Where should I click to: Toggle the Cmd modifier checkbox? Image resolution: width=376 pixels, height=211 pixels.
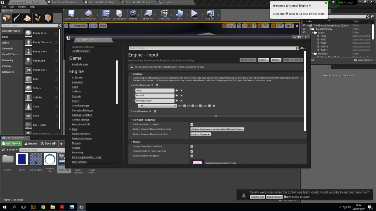[210, 106]
